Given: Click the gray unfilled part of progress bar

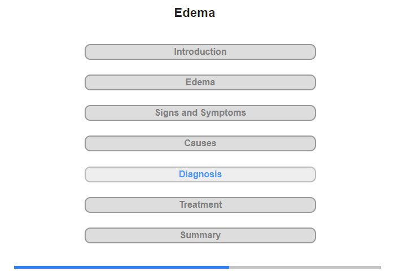Looking at the screenshot, I should click(305, 267).
